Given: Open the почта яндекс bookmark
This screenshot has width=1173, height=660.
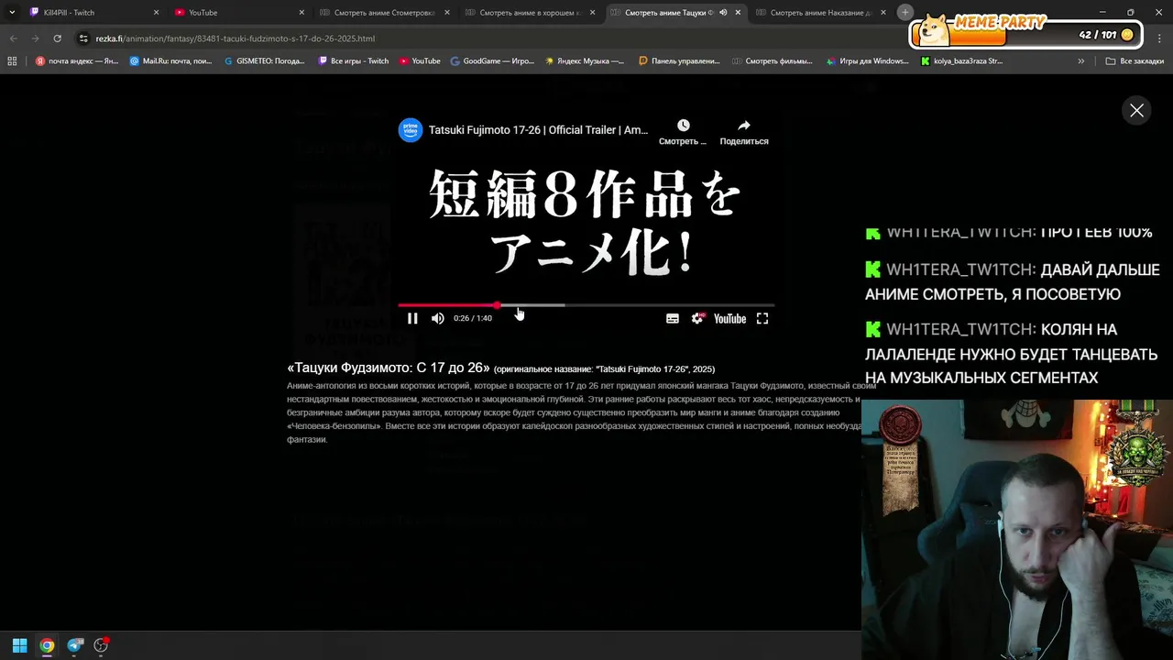Looking at the screenshot, I should coord(77,61).
